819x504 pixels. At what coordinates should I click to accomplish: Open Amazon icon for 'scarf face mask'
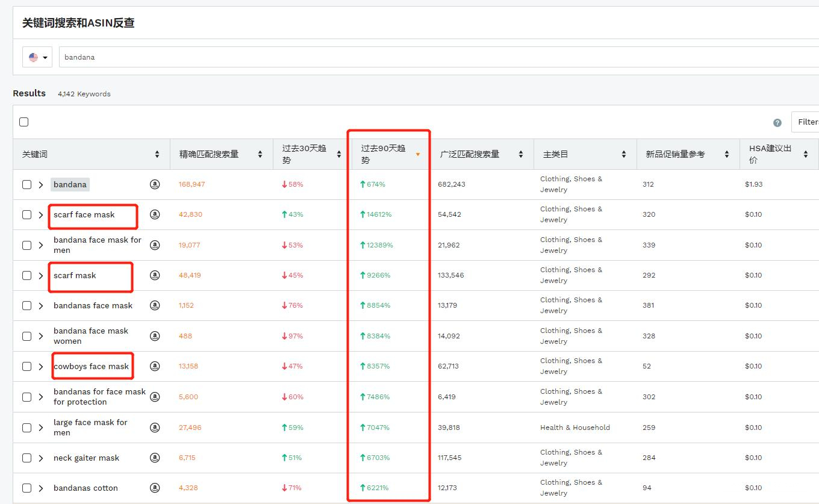click(x=155, y=214)
